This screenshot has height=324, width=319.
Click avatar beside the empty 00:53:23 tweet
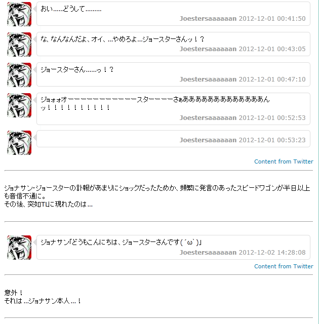click(x=19, y=143)
